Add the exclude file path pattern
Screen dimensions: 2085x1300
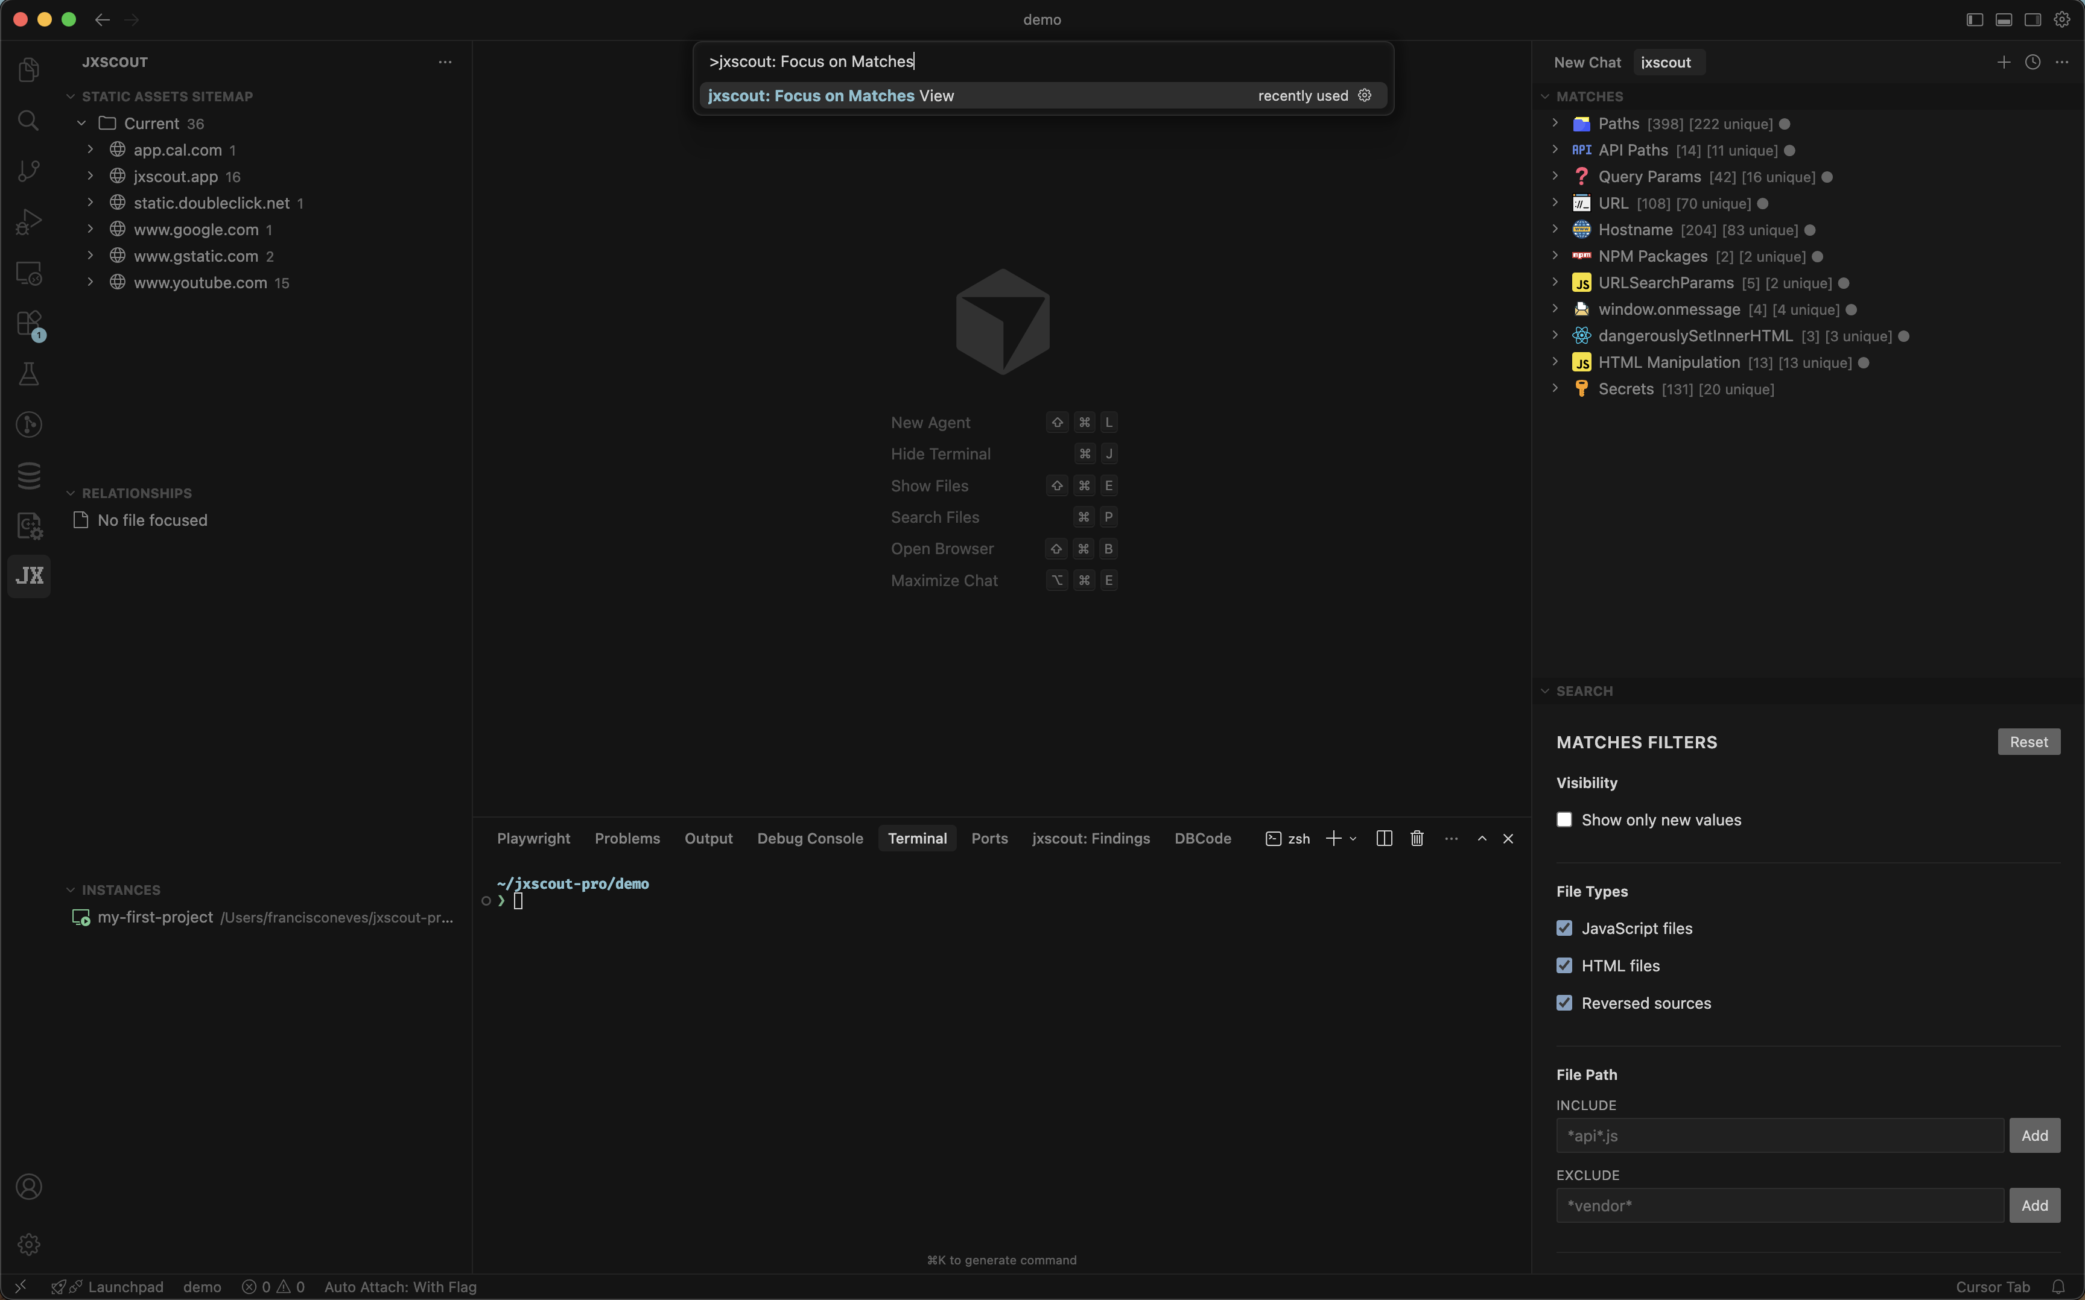click(2034, 1205)
